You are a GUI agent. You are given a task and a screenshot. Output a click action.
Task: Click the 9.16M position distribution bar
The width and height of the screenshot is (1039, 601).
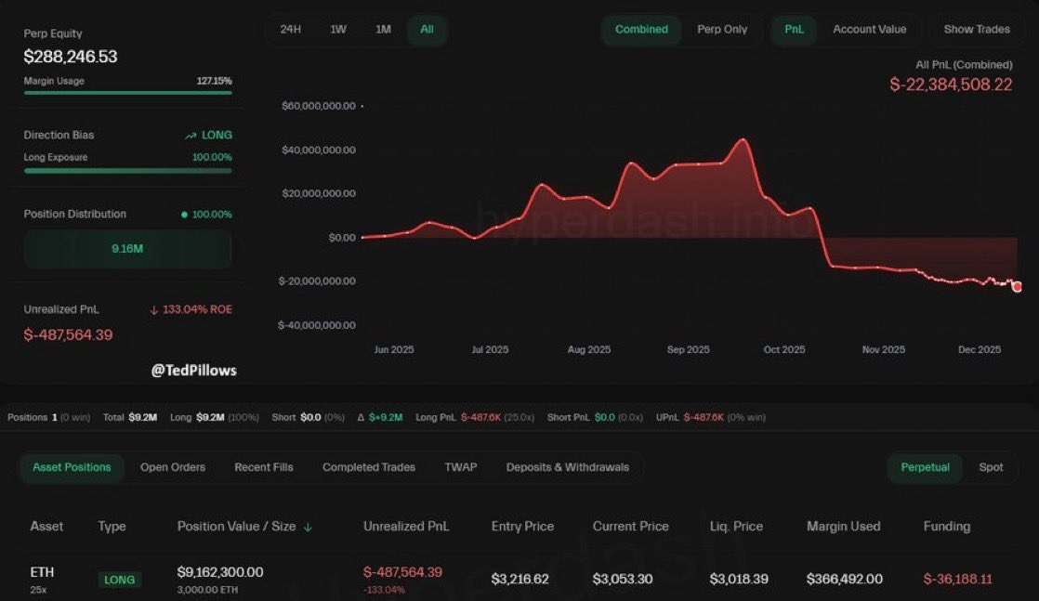pos(127,249)
